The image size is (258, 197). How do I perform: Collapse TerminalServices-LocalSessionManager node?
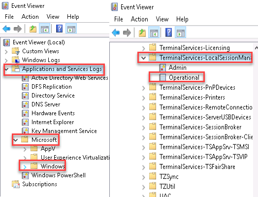coord(144,58)
